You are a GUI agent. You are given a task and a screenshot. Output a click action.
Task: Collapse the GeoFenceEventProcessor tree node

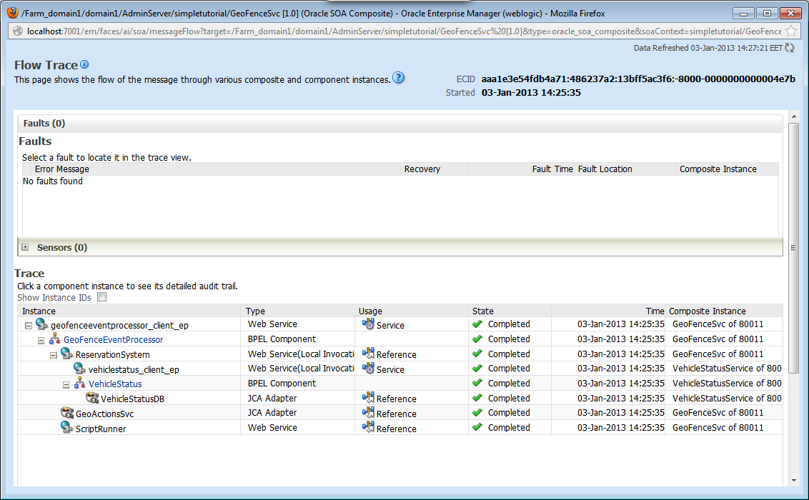41,340
